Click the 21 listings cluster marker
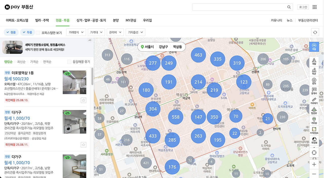The height and width of the screenshot is (178, 324). tap(268, 119)
